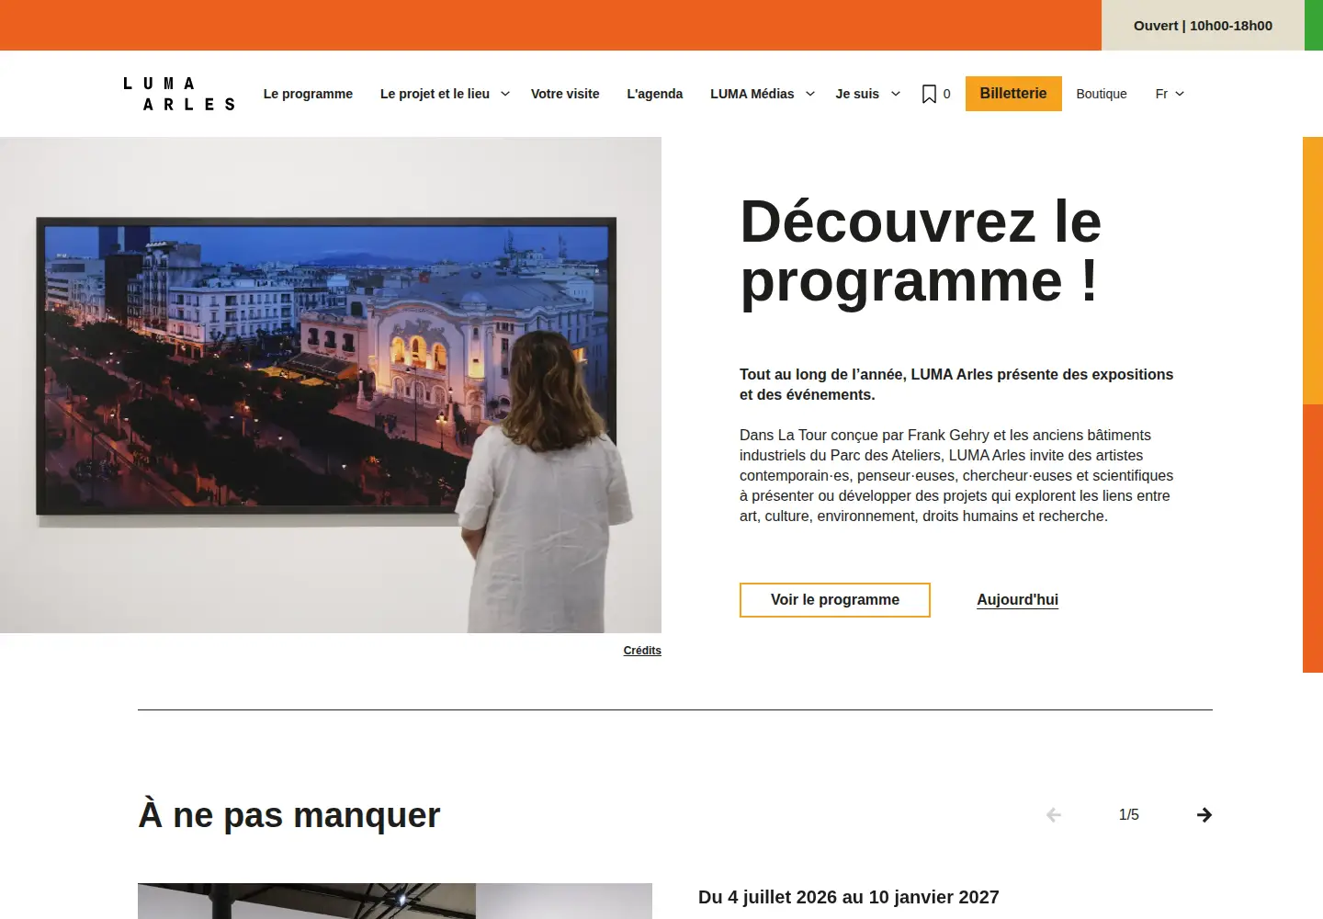Image resolution: width=1323 pixels, height=919 pixels.
Task: Click the Billetterie button
Action: 1013,94
